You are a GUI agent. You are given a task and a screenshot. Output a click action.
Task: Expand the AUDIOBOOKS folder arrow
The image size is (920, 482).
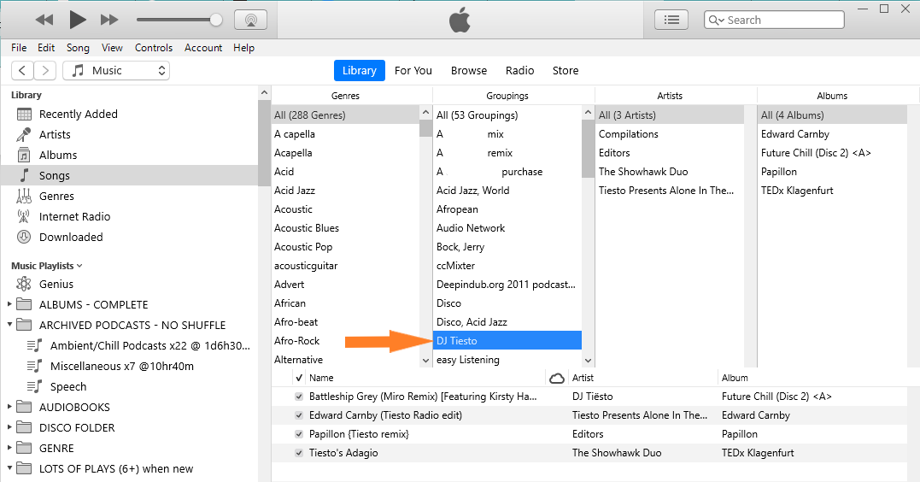9,407
